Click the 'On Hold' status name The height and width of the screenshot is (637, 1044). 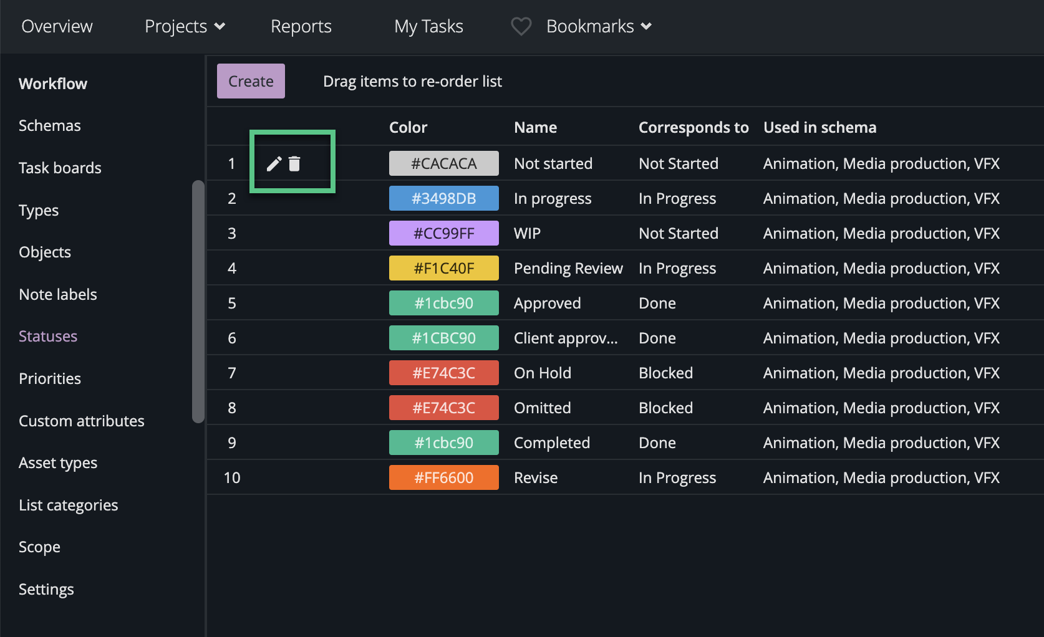543,373
